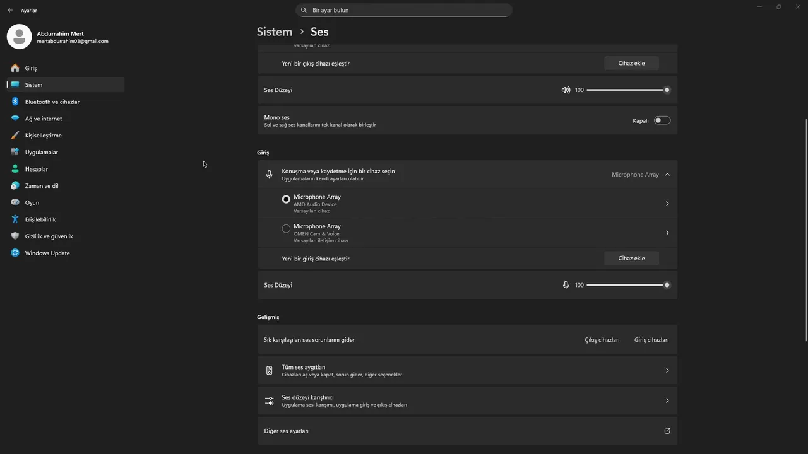The height and width of the screenshot is (454, 808).
Task: Click the Windows Update sidebar icon
Action: click(x=15, y=253)
